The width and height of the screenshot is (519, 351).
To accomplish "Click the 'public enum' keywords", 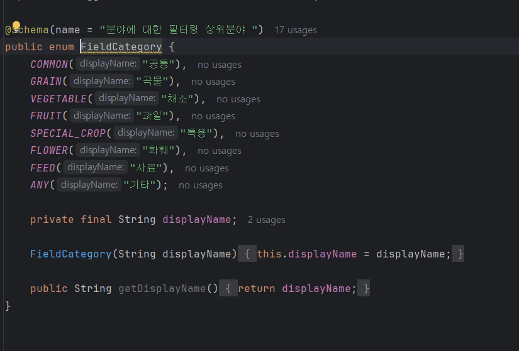I will coord(40,47).
